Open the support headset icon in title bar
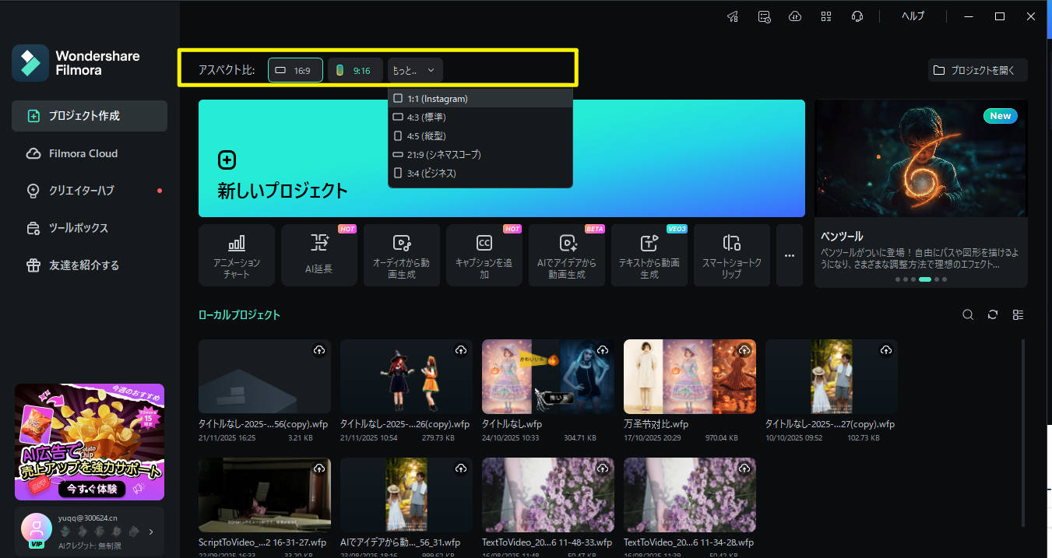 [x=857, y=16]
